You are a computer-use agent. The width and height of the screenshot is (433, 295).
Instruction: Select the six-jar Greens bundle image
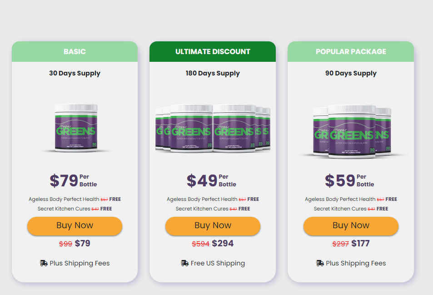pos(213,129)
